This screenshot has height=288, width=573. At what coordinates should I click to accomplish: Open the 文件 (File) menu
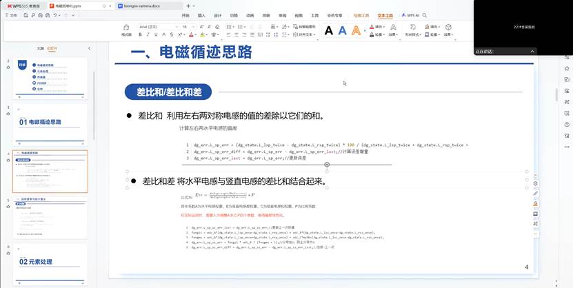tap(12, 14)
